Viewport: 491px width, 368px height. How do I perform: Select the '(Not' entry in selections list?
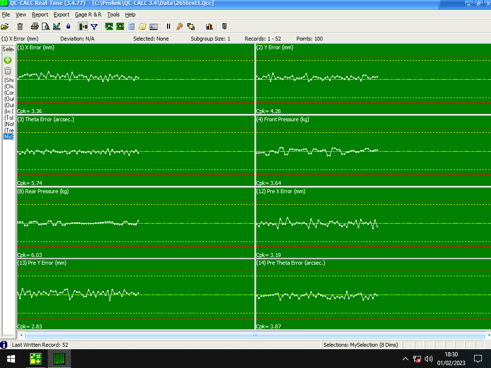[x=9, y=124]
